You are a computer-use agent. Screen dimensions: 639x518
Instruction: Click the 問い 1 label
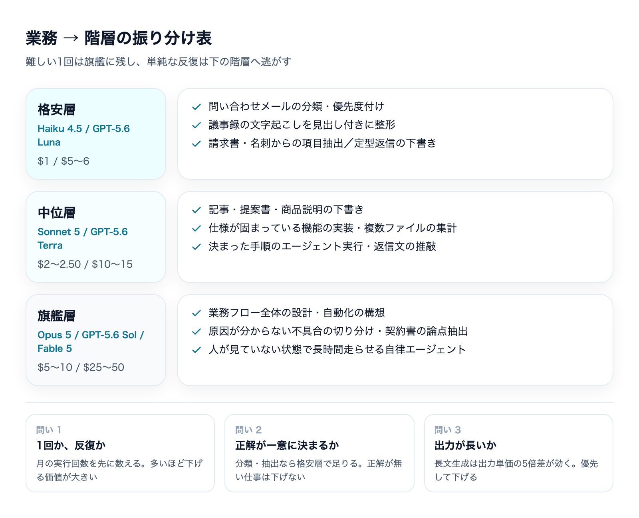49,430
